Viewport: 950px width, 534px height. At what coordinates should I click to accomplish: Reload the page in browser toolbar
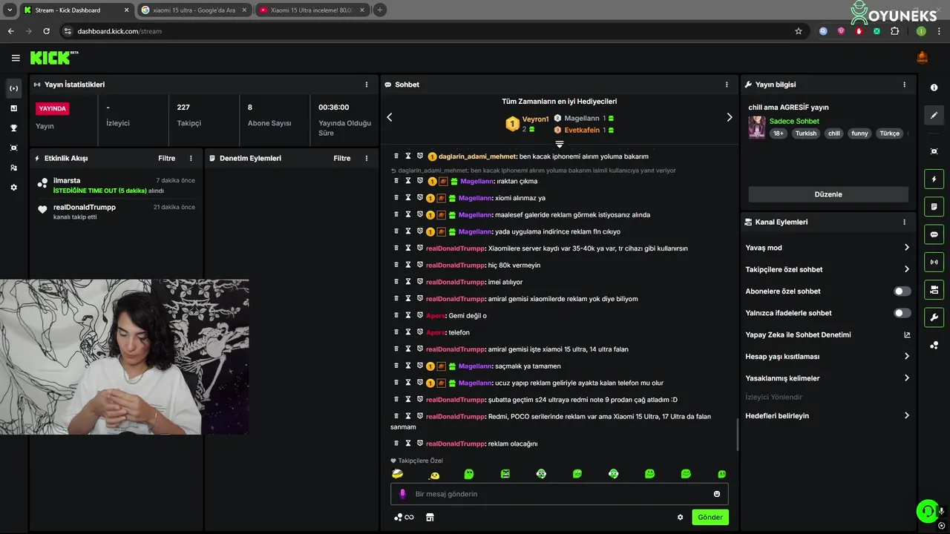pyautogui.click(x=46, y=31)
